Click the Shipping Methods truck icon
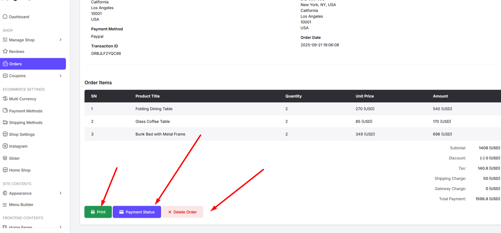 tap(5, 122)
